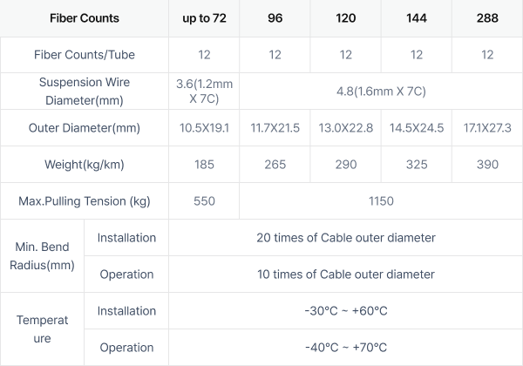Viewport: 523px width, 366px height.
Task: Click the 3.6(1.2mm X 7C) cell
Action: click(x=204, y=91)
